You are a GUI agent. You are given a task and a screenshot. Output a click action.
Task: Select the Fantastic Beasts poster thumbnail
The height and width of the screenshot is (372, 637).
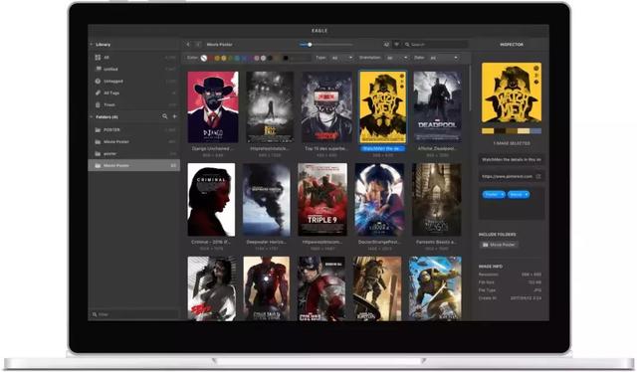pos(437,200)
